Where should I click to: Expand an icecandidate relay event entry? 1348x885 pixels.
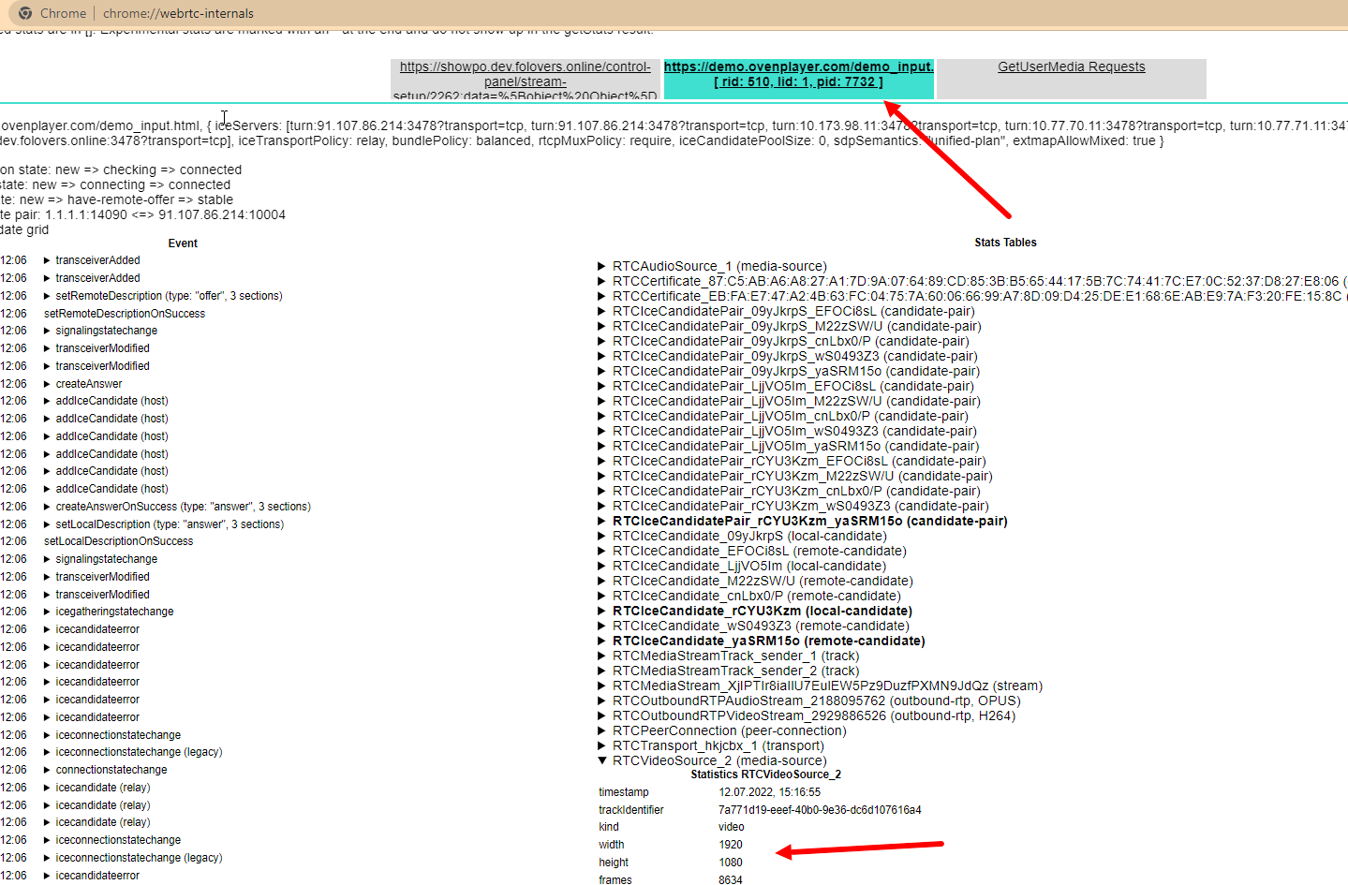(46, 787)
